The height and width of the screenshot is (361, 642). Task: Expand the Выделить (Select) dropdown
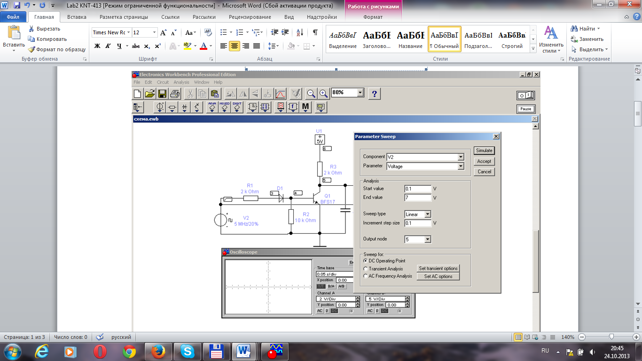[x=606, y=49]
